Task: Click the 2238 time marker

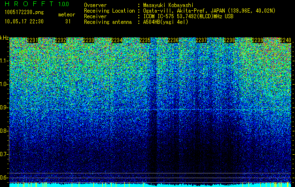Action: (x=229, y=40)
